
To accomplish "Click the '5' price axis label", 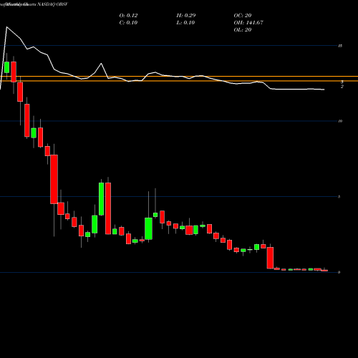I will pos(339,197).
